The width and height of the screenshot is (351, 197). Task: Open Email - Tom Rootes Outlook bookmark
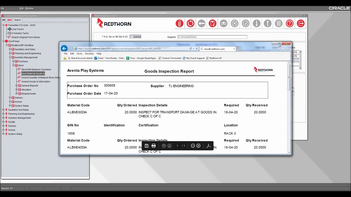(109, 58)
